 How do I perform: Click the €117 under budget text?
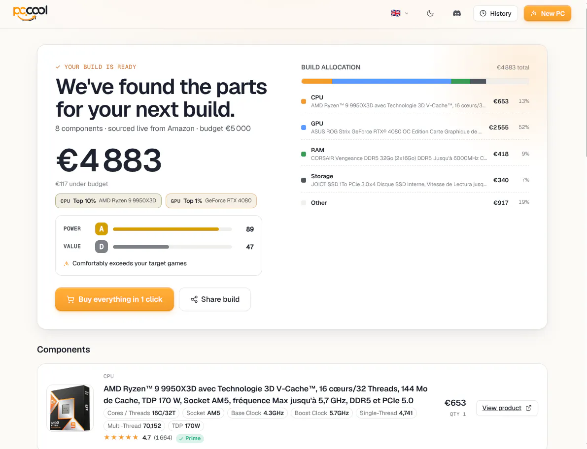click(x=82, y=184)
